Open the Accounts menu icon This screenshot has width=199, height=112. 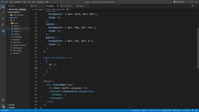[3, 100]
